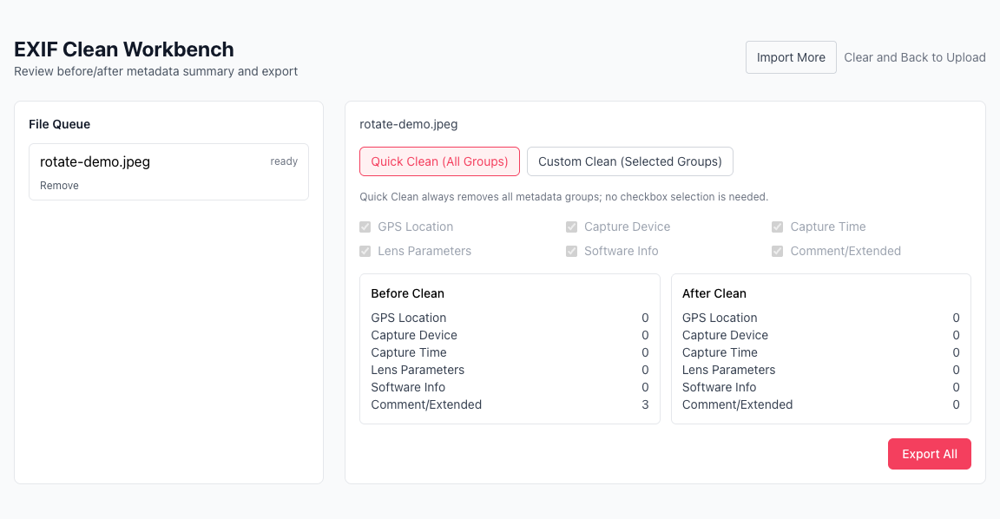This screenshot has height=519, width=1000.
Task: Click the File Queue heading
Action: coord(59,124)
